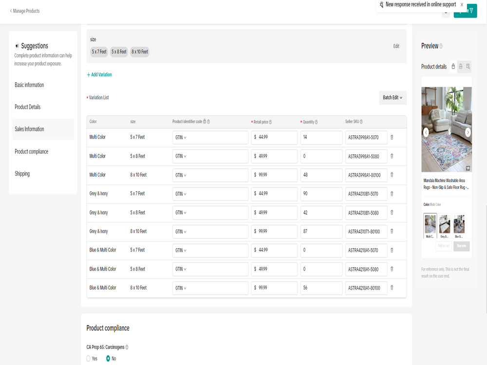The width and height of the screenshot is (487, 365).
Task: Edit quantity field showing 87
Action: tap(321, 232)
